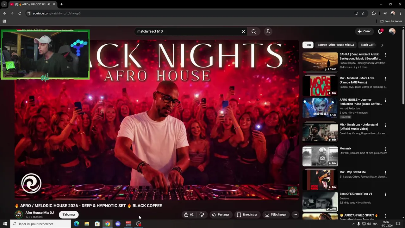
Task: Start a voice search with the microphone
Action: (x=268, y=31)
